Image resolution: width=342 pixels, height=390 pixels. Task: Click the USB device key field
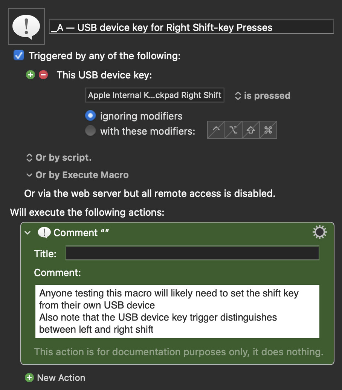tap(155, 95)
